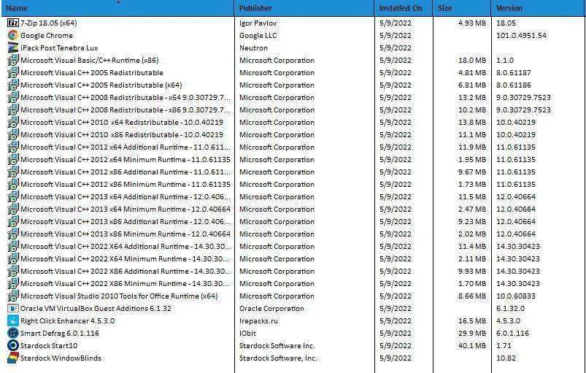This screenshot has height=373, width=586.
Task: Click the Smart Defrag 6.0.1.116 icon
Action: [x=13, y=333]
